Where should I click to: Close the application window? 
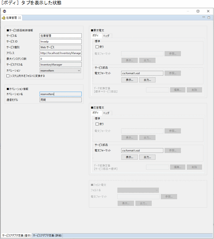click(208, 11)
